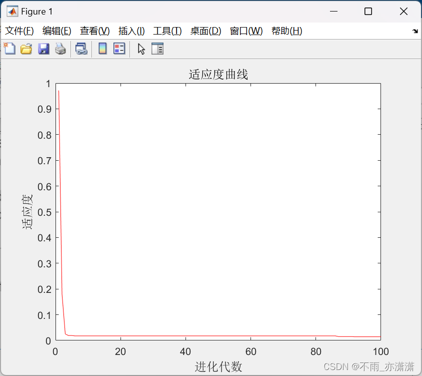Open the 插入(I) menu

(x=131, y=31)
